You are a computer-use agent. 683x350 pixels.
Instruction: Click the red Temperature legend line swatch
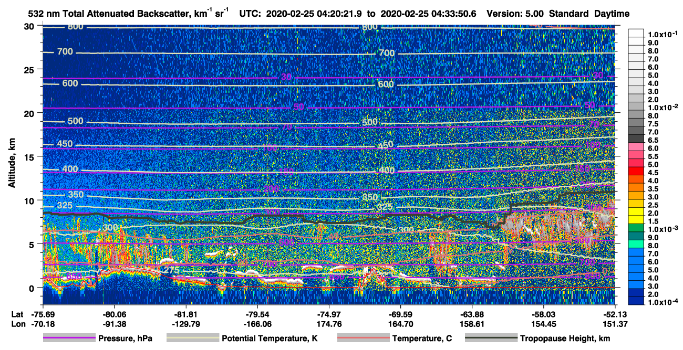[364, 338]
